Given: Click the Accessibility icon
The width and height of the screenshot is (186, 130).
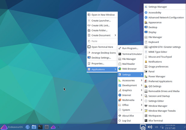Looking at the screenshot, I should pos(146,13).
